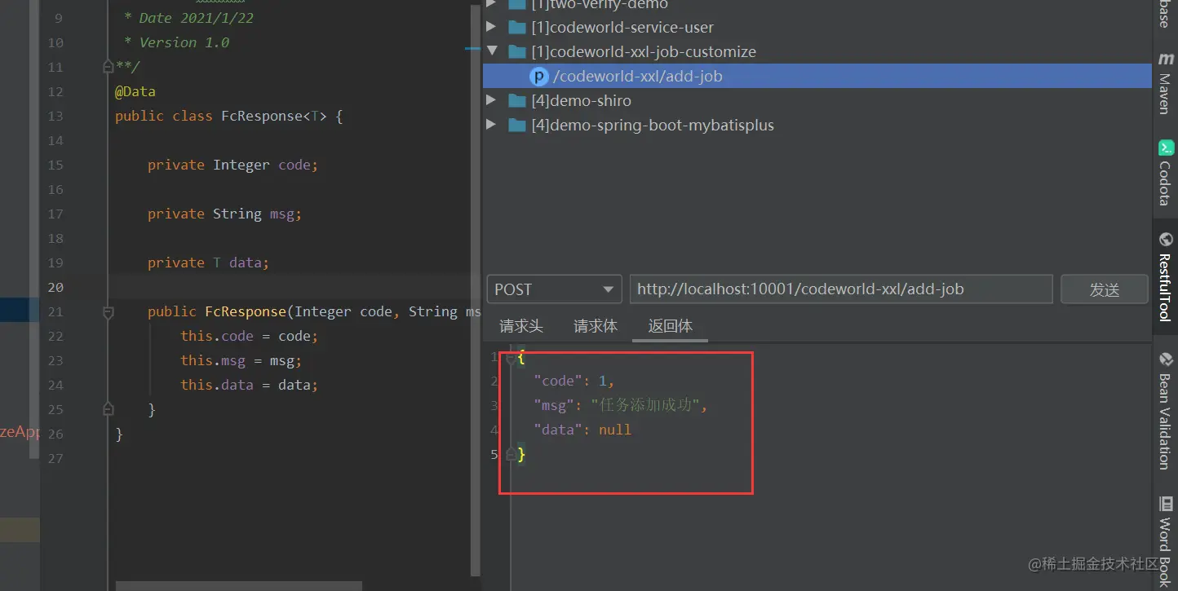Fold the FcResponse constructor at line 21
Screen dimensions: 1178x591
click(108, 311)
